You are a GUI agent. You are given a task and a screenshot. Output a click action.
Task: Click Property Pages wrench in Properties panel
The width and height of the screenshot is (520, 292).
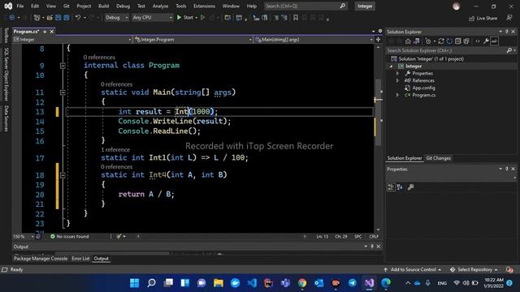[x=410, y=187]
